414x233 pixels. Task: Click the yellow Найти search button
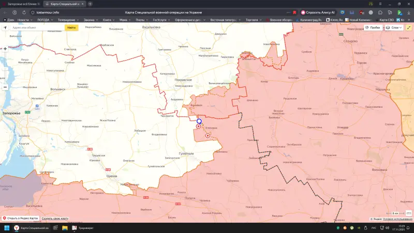71,27
